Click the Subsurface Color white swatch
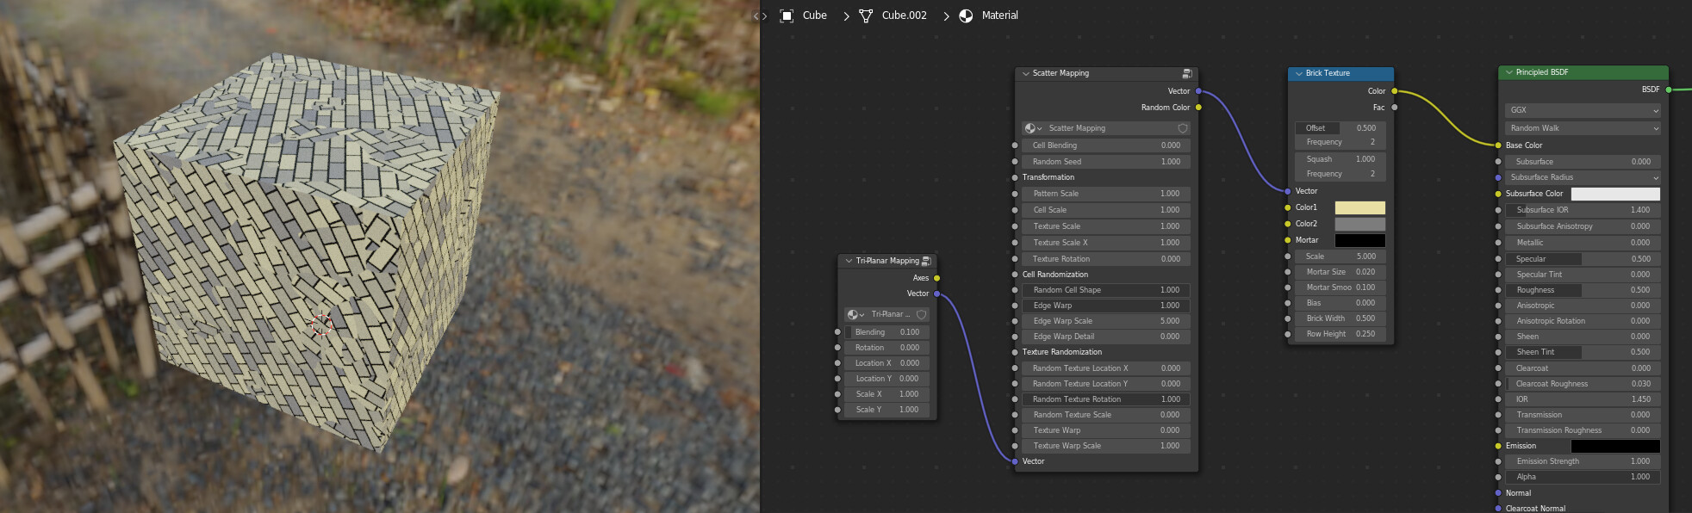Screen dimensions: 1692x513 tap(1615, 194)
